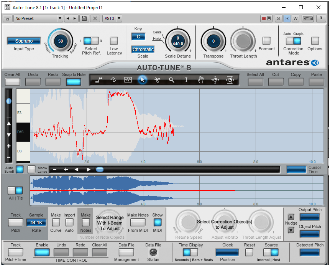Viewport: 330px width, 266px height.
Task: Select the Line tool in graph toolbar
Action: tap(99, 80)
